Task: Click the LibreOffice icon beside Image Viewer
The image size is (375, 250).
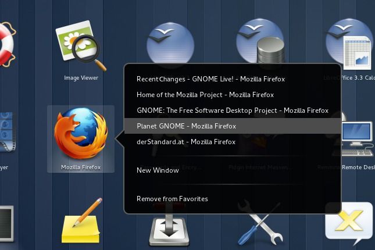Action: pyautogui.click(x=170, y=44)
